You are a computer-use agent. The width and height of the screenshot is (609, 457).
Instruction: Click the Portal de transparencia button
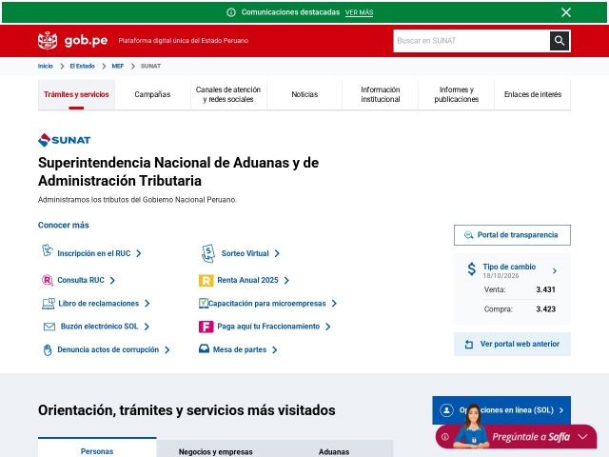pos(512,235)
